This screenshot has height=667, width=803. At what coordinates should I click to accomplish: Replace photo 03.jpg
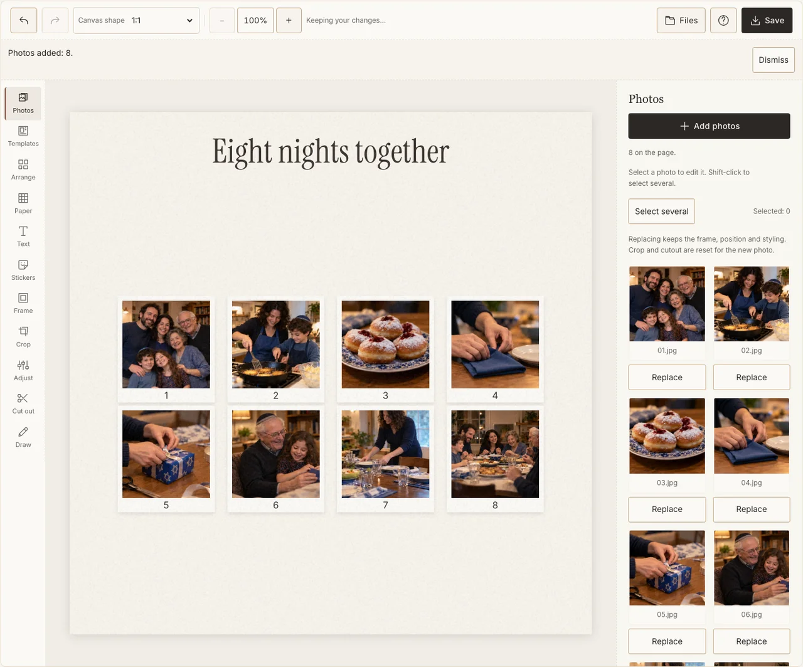coord(667,510)
